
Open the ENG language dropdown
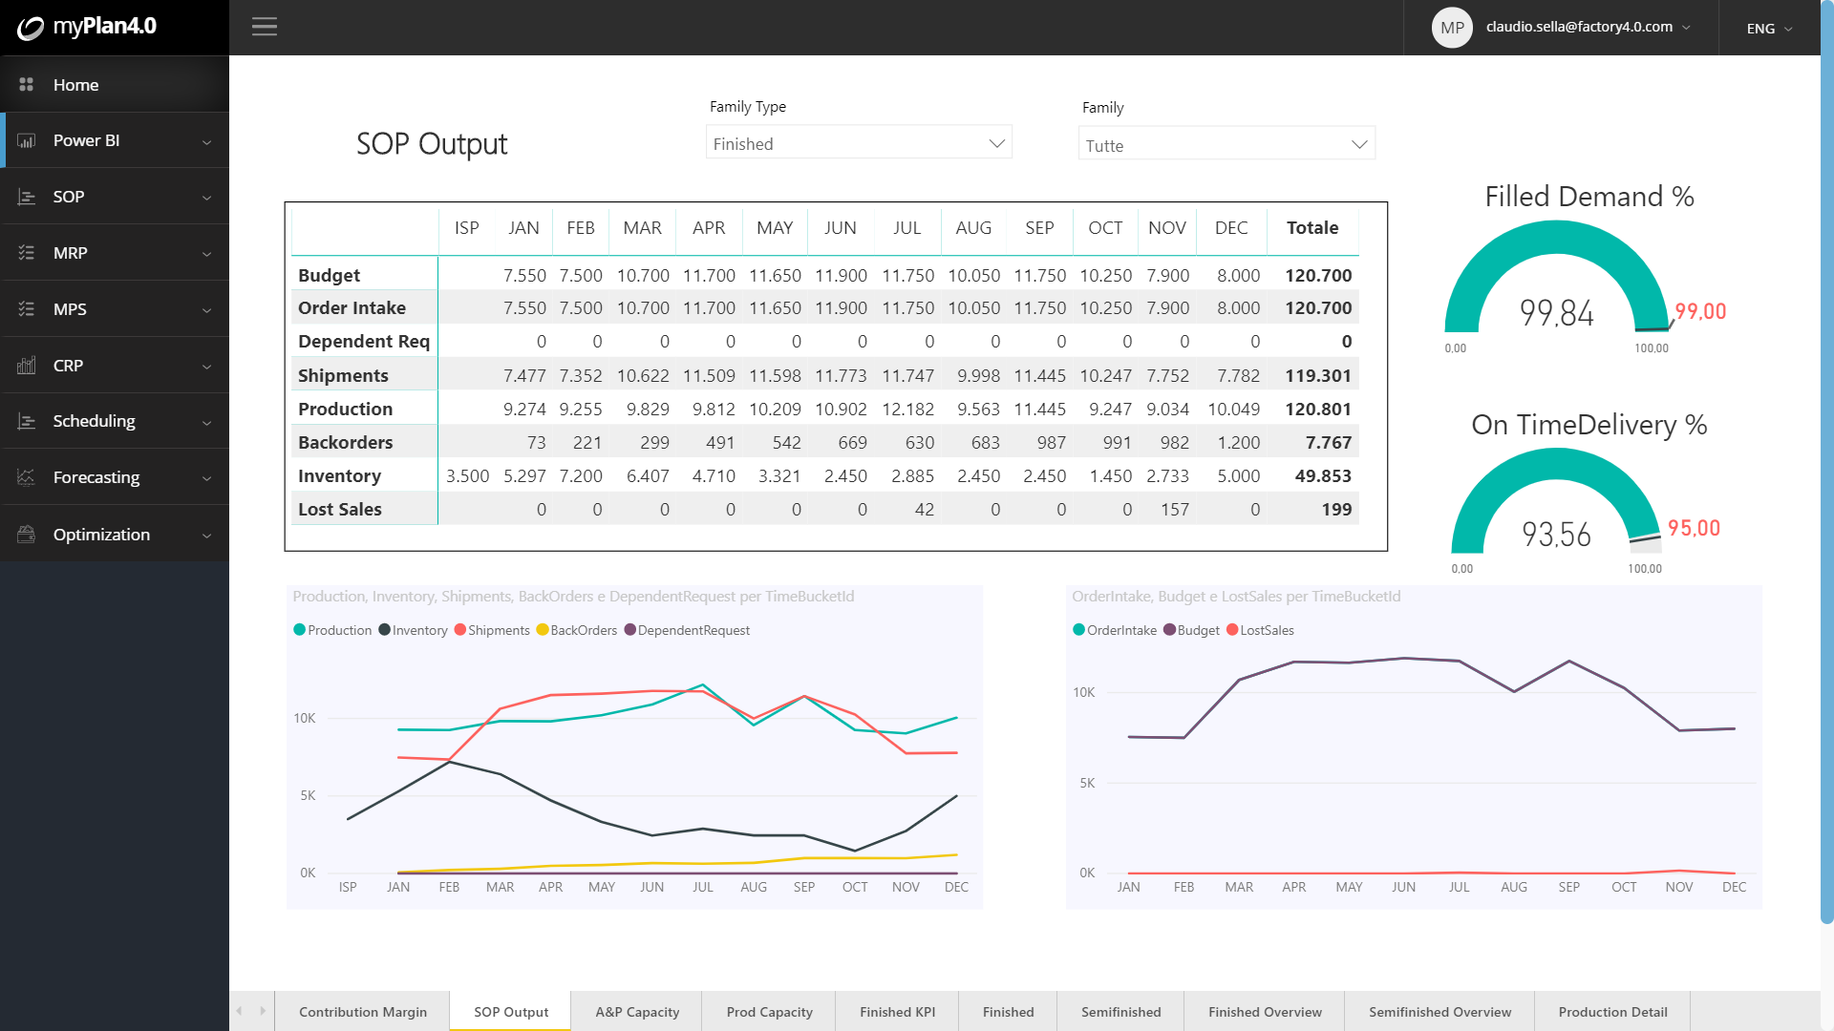(1770, 29)
